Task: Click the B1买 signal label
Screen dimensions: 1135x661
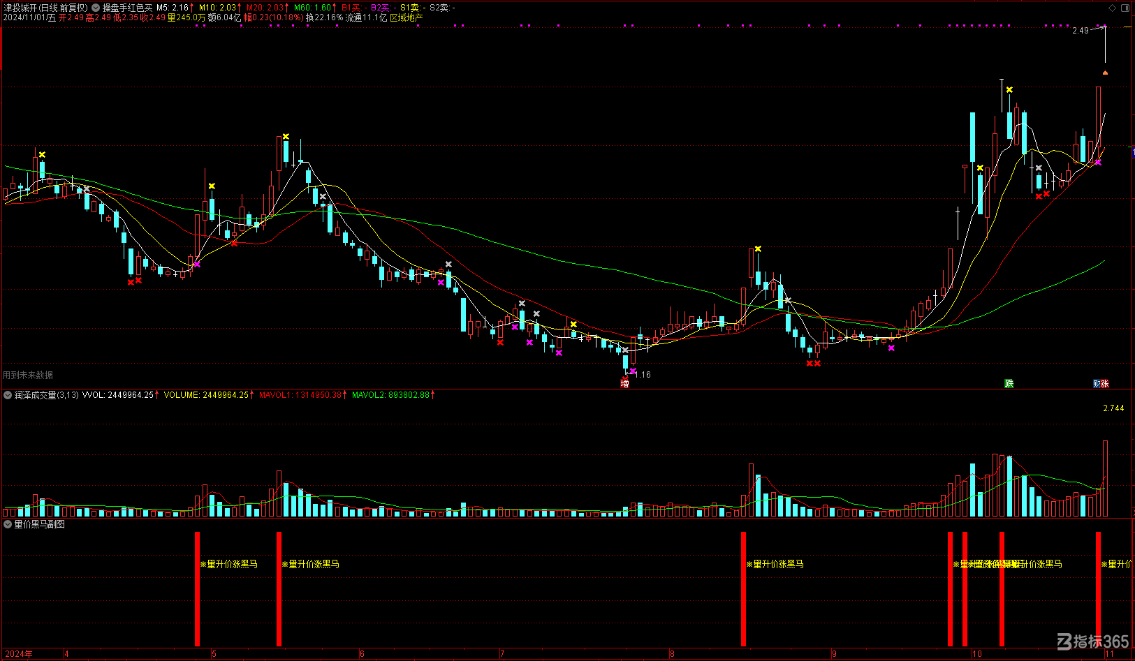Action: pos(351,8)
